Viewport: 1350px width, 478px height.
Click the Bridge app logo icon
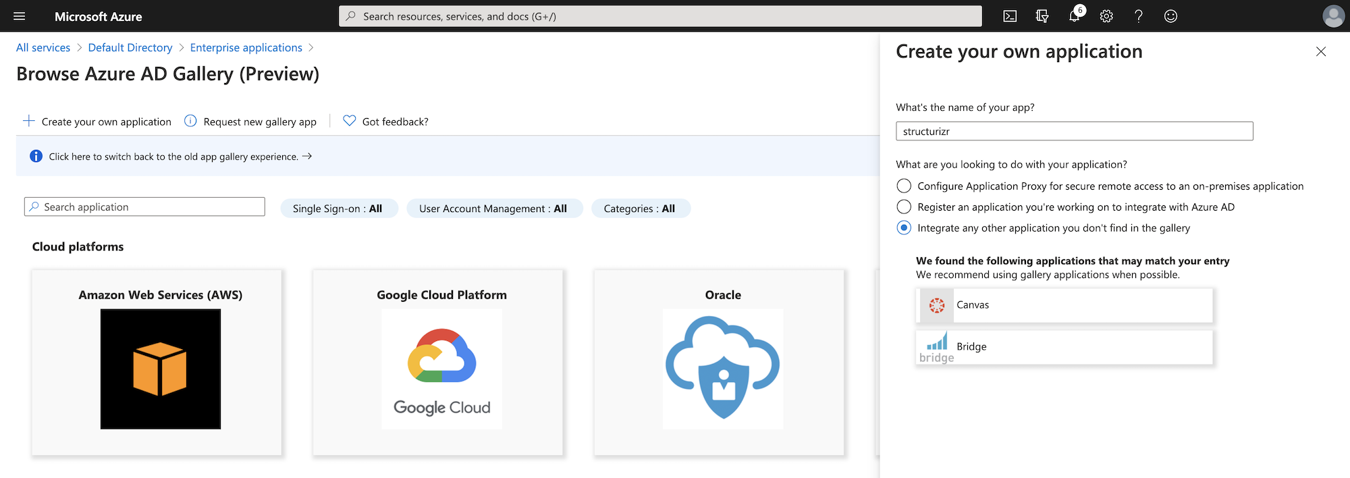coord(937,347)
